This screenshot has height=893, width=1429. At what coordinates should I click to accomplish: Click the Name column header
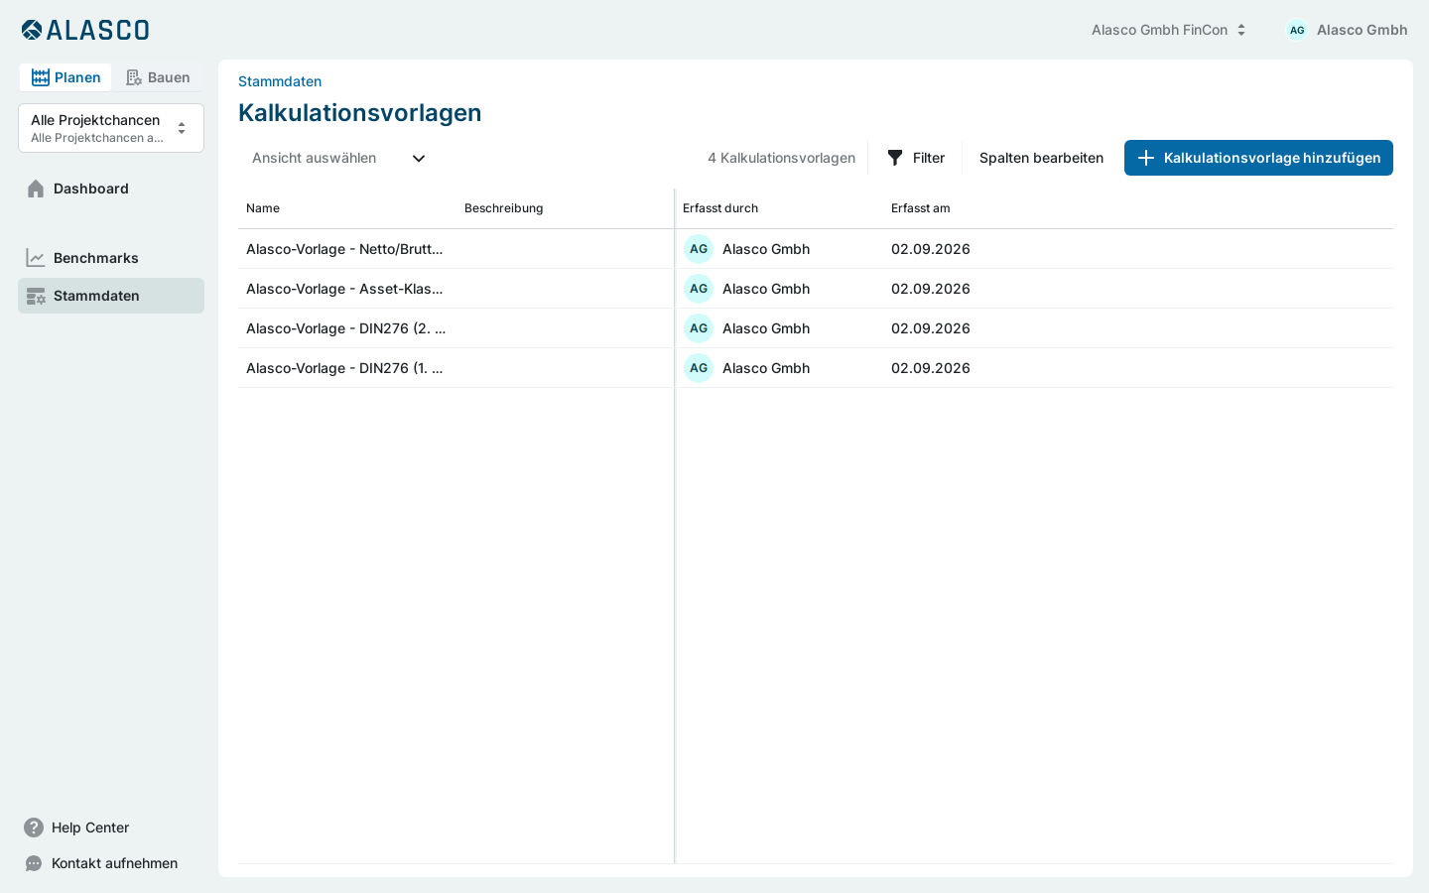tap(263, 208)
